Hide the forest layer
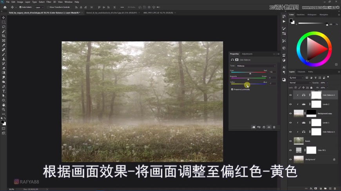 [290, 141]
